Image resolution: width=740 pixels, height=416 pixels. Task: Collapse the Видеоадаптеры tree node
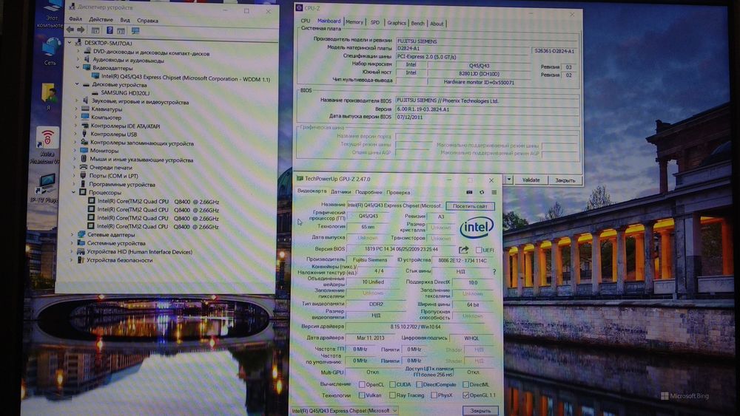(x=78, y=68)
